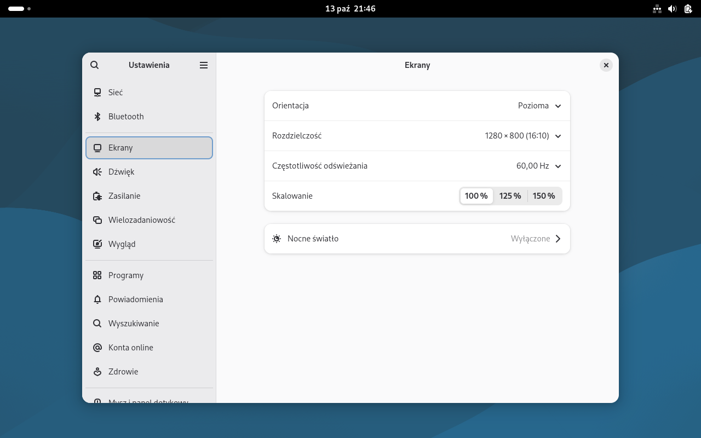Click the Programy grid icon
The height and width of the screenshot is (438, 701).
tap(97, 275)
